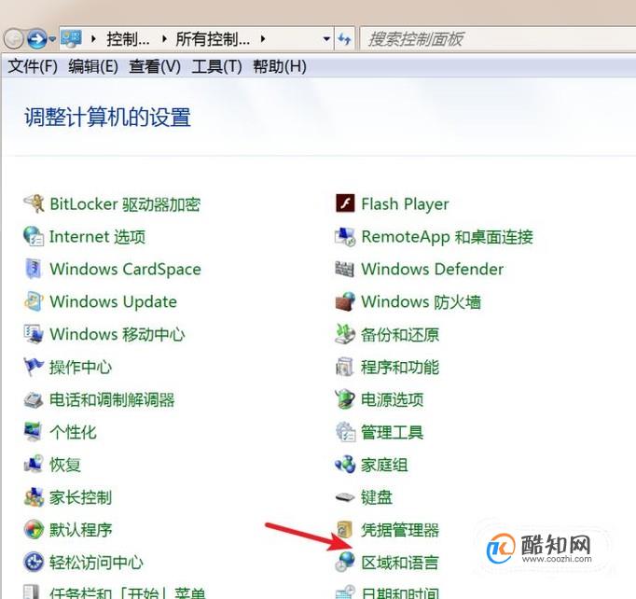636x599 pixels.
Task: Open 家庭组 link
Action: tap(384, 465)
